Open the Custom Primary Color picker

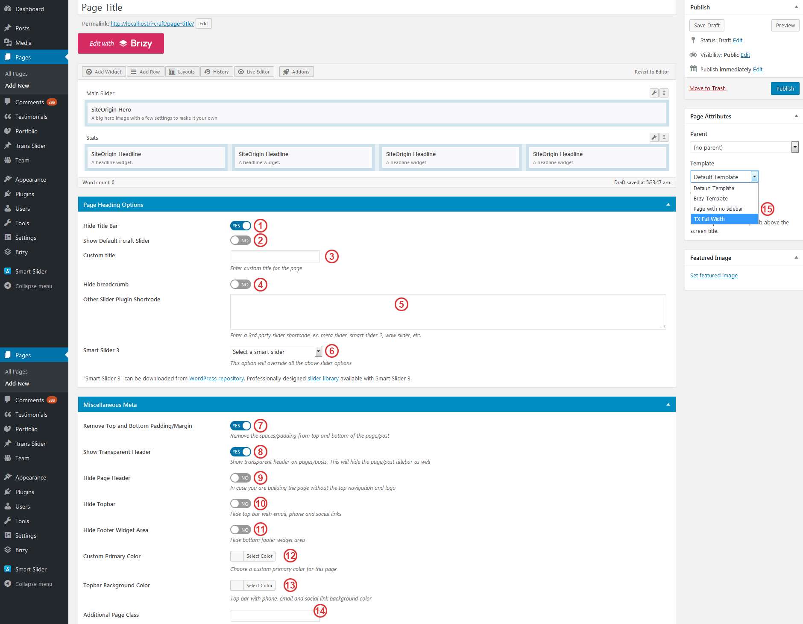[x=253, y=556]
